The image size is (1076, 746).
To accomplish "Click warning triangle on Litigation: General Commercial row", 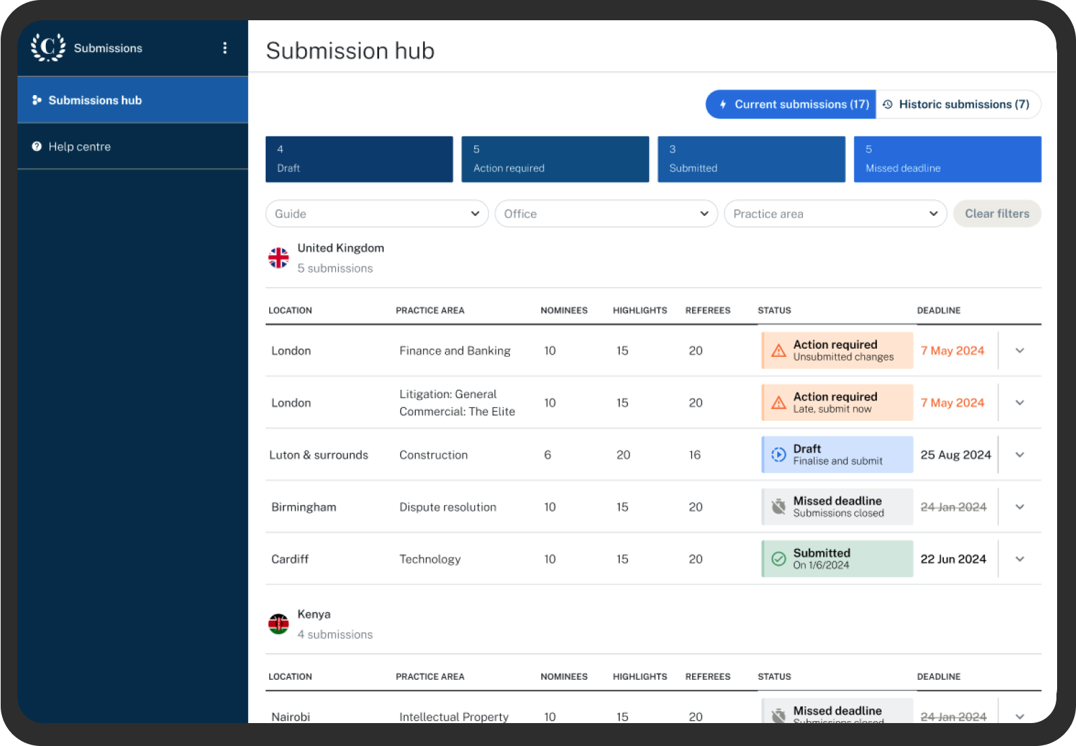I will point(778,403).
